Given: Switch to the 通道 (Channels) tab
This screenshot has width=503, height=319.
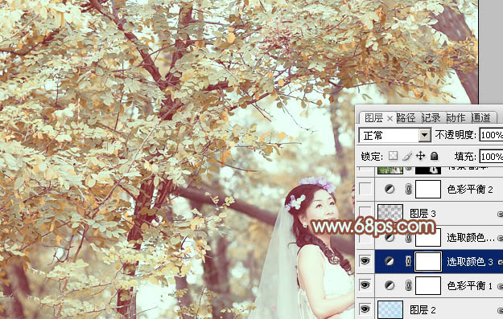Looking at the screenshot, I should coord(480,118).
